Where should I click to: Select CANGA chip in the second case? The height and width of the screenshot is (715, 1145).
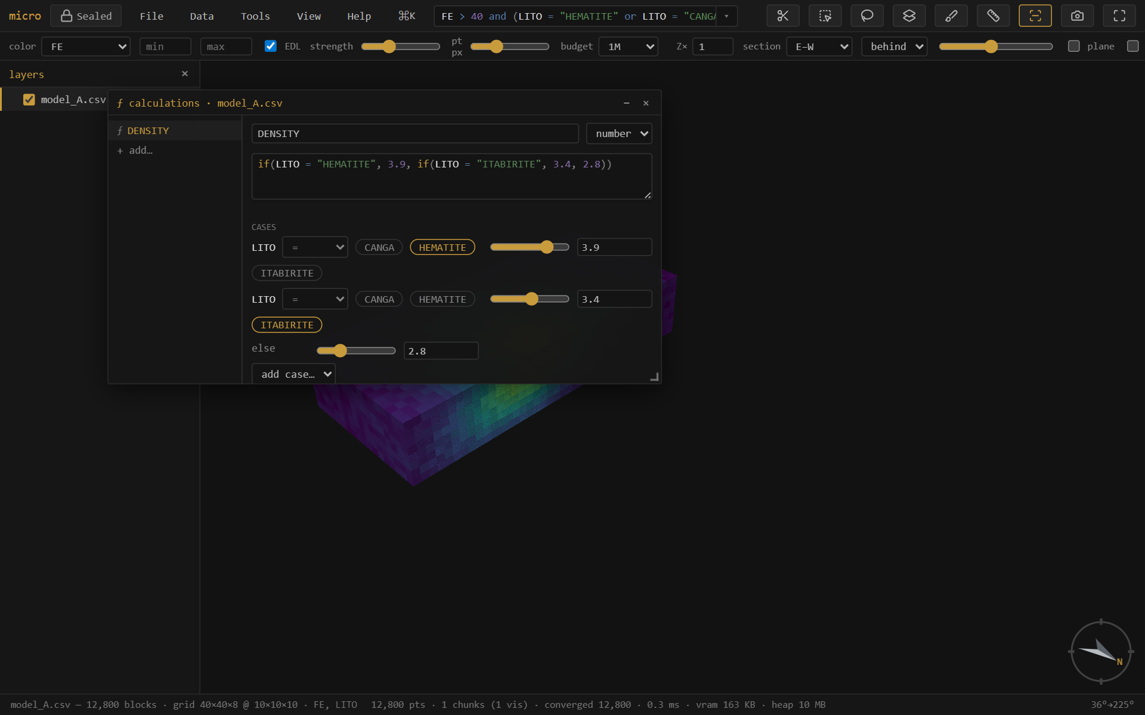point(379,299)
